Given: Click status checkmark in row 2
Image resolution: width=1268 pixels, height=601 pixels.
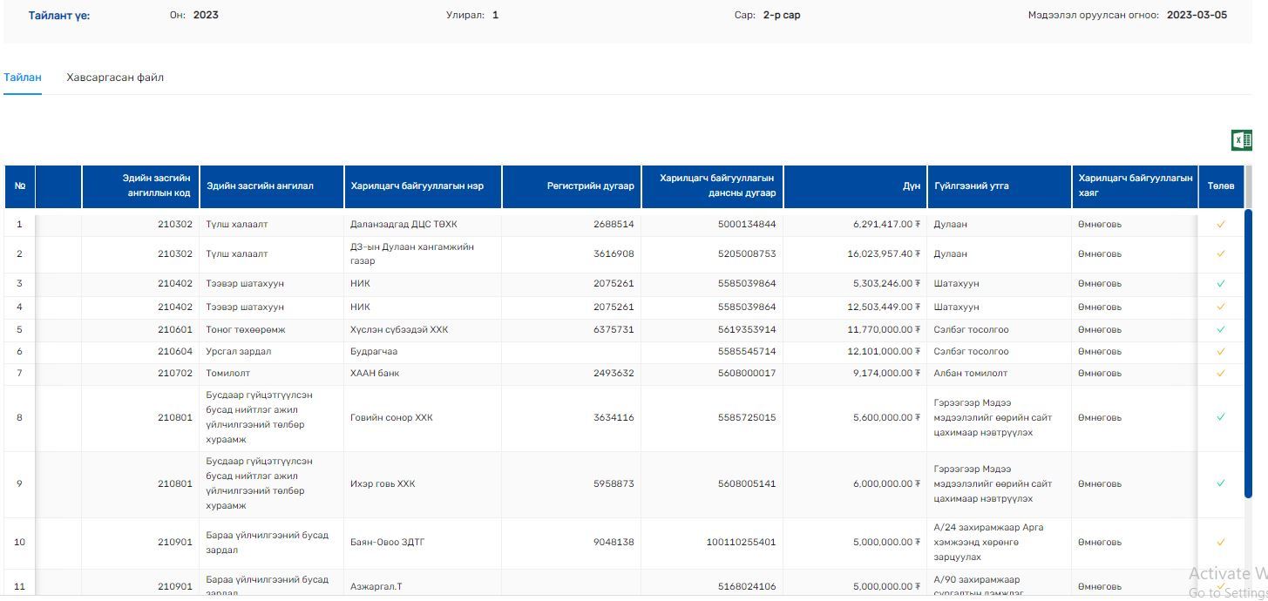Looking at the screenshot, I should coord(1221,253).
